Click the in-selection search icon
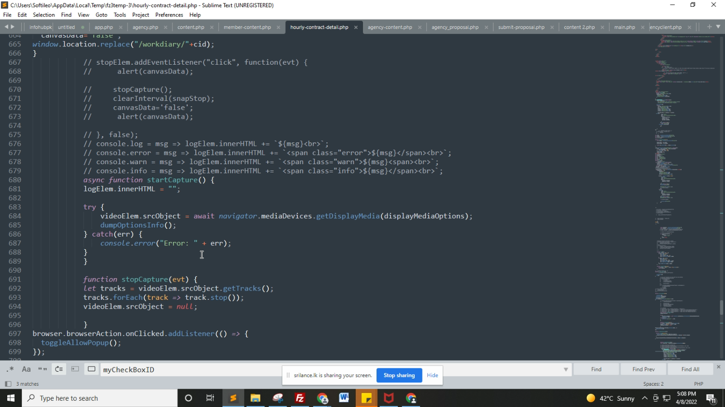This screenshot has height=407, width=725. tap(75, 369)
